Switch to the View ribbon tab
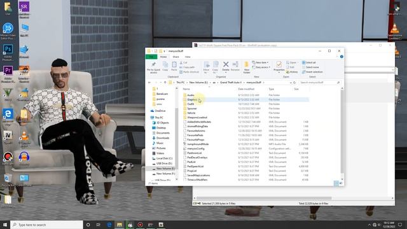The height and width of the screenshot is (229, 407). pos(188,57)
